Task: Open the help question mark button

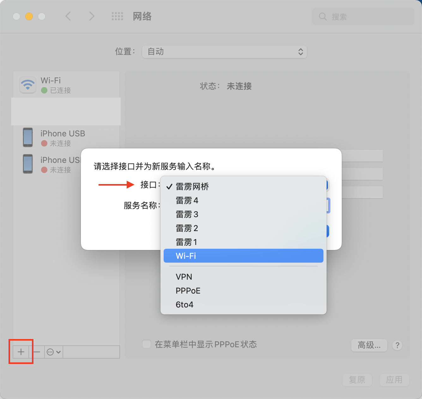Action: pyautogui.click(x=397, y=345)
